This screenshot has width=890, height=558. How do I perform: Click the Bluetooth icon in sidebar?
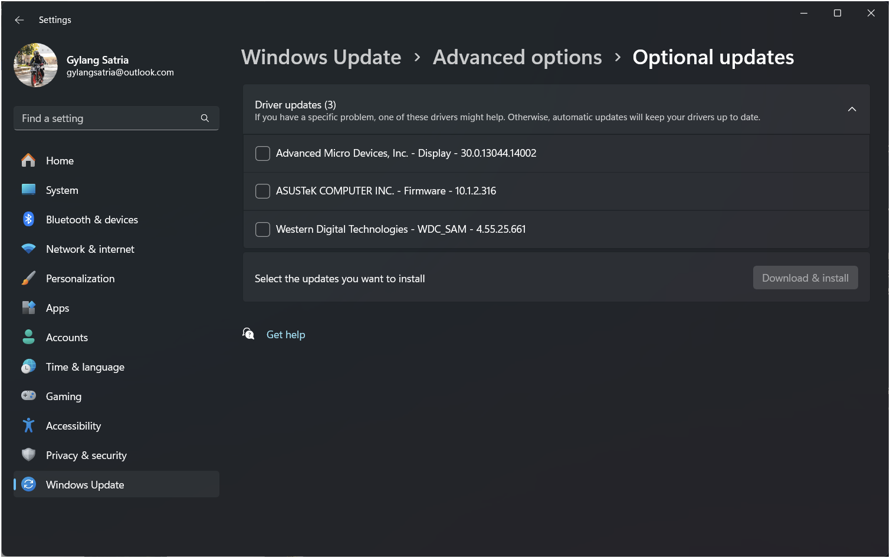pyautogui.click(x=28, y=219)
